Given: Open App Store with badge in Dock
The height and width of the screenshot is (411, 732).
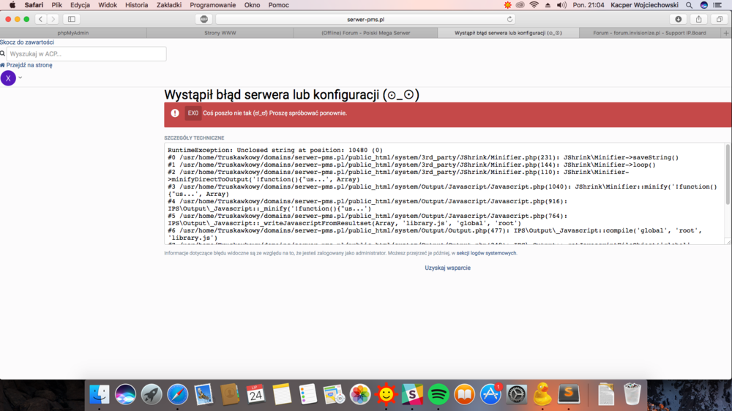Looking at the screenshot, I should (x=490, y=394).
